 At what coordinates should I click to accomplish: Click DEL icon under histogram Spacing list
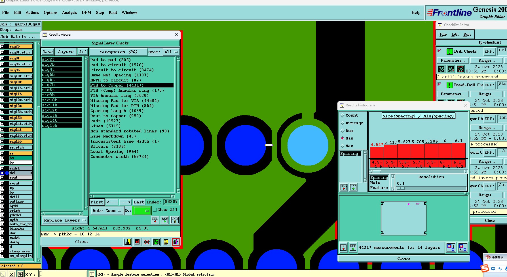[x=344, y=187]
